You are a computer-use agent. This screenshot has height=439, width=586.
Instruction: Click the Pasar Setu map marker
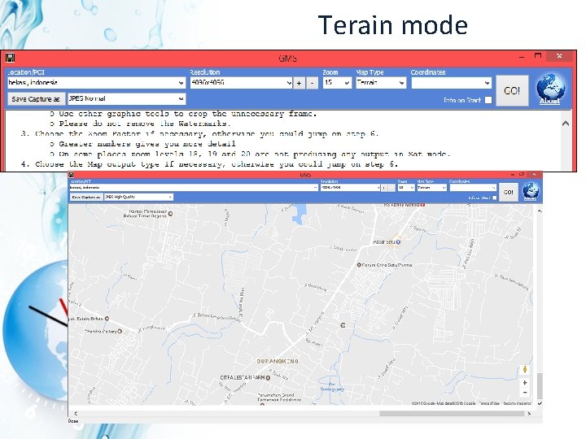398,242
